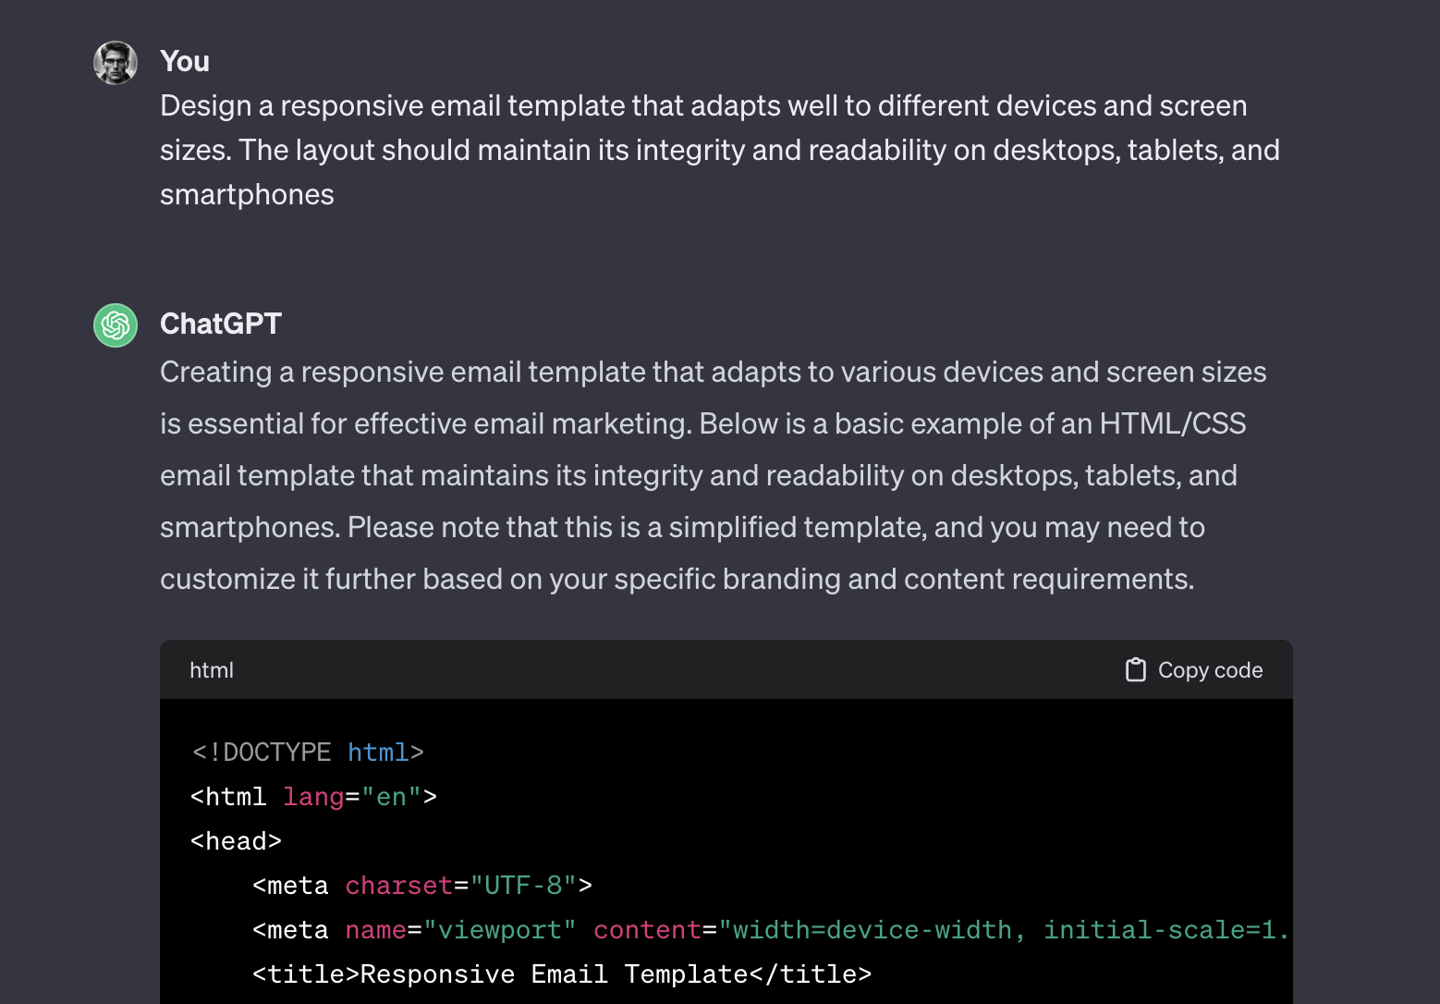
Task: Click the clipboard icon next to Copy code
Action: tap(1135, 669)
